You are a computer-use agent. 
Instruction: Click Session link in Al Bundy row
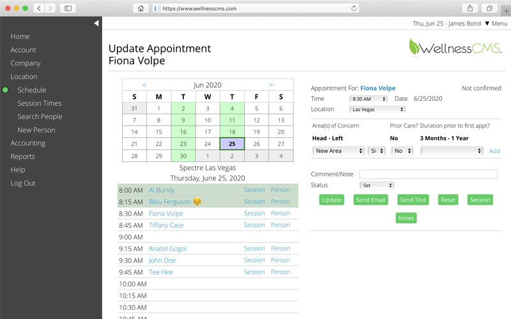coord(254,189)
